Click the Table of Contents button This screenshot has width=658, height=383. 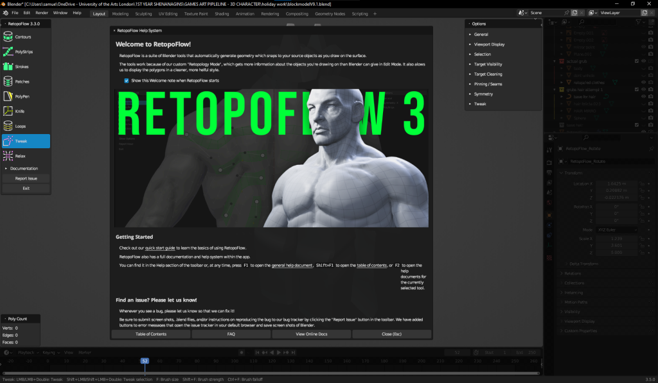tap(151, 334)
